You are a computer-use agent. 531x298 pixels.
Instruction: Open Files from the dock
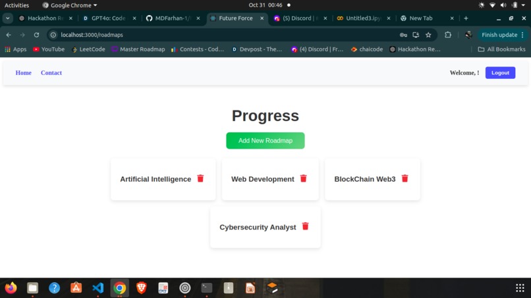click(x=32, y=288)
